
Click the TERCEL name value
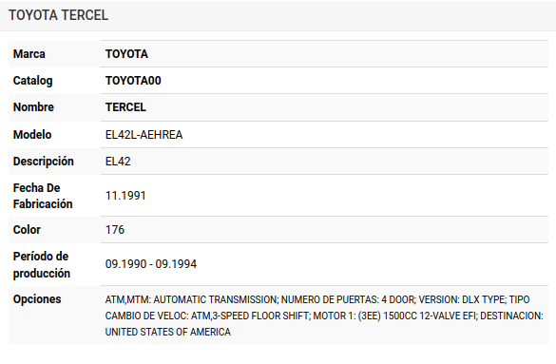pos(125,107)
